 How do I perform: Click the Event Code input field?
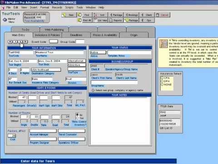54,41
